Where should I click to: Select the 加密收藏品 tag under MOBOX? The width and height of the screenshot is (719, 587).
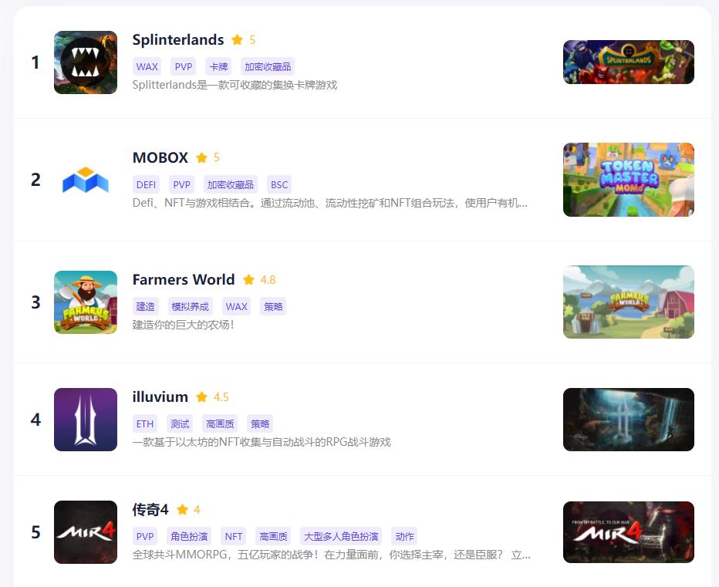click(x=230, y=185)
